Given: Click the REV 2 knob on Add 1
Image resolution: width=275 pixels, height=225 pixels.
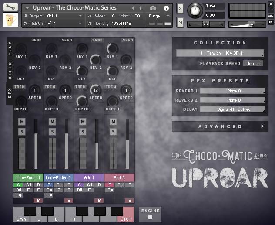Looking at the screenshot, I should point(96,60).
